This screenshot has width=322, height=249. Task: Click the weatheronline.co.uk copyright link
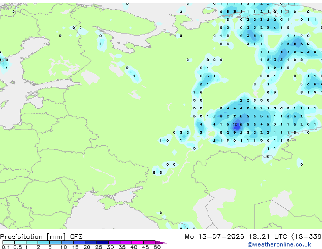(279, 244)
